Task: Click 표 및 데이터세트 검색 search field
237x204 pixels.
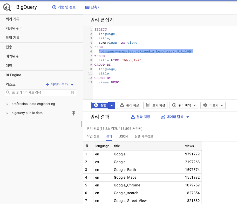Action: point(40,93)
